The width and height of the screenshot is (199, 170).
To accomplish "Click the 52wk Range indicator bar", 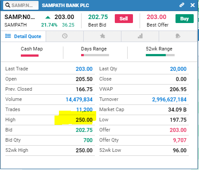I will [x=160, y=55].
